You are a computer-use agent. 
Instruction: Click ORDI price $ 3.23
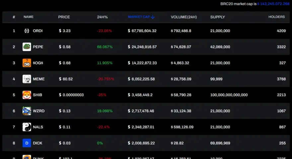tap(65, 31)
